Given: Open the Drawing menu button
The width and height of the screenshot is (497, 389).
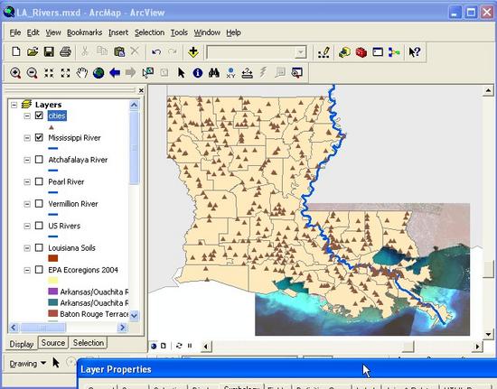Looking at the screenshot, I should [x=28, y=364].
